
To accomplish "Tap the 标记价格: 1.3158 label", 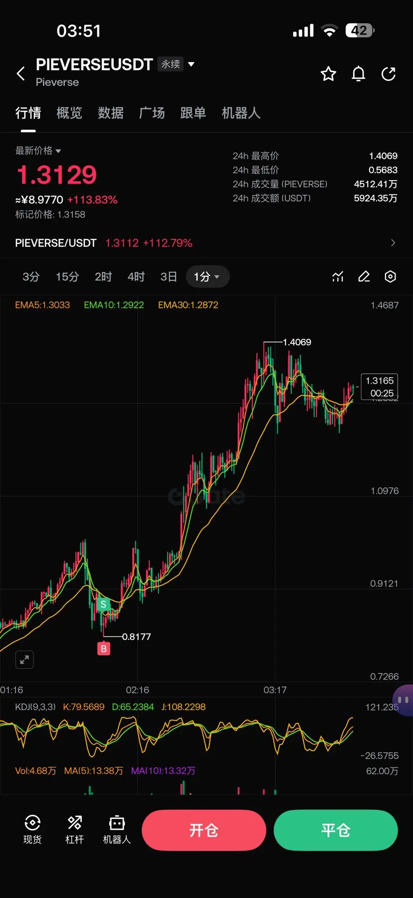I will [x=50, y=215].
